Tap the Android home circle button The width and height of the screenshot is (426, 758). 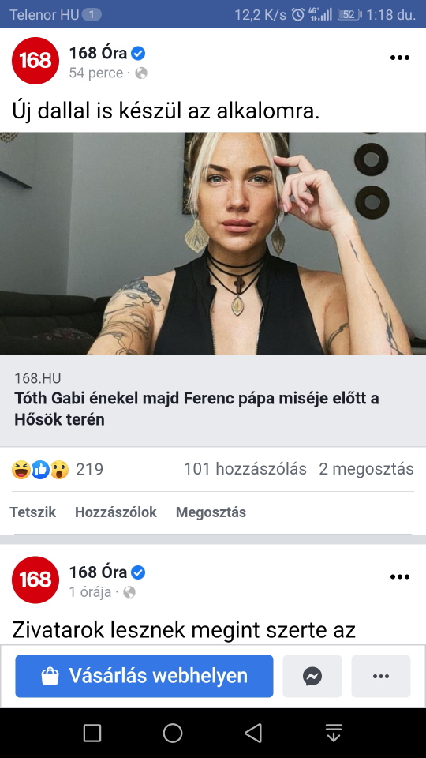(173, 733)
